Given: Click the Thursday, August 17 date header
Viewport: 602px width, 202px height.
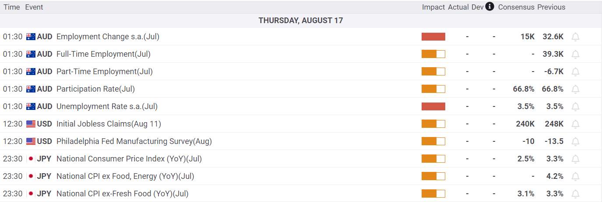Looking at the screenshot, I should (x=301, y=21).
